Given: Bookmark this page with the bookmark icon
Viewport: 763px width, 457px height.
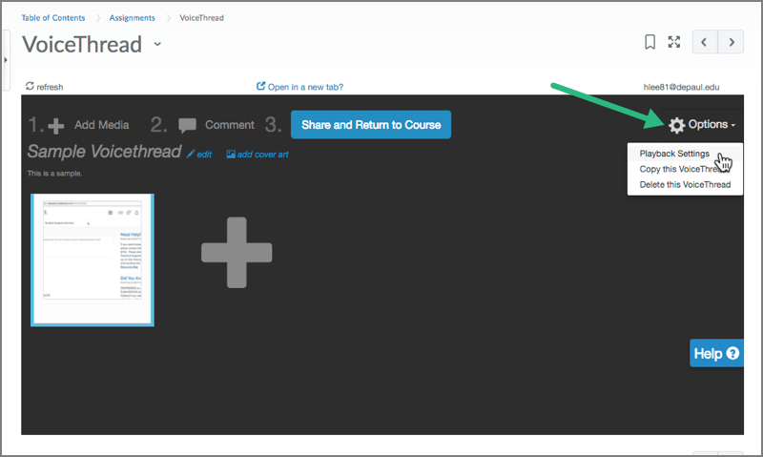Looking at the screenshot, I should [x=650, y=42].
